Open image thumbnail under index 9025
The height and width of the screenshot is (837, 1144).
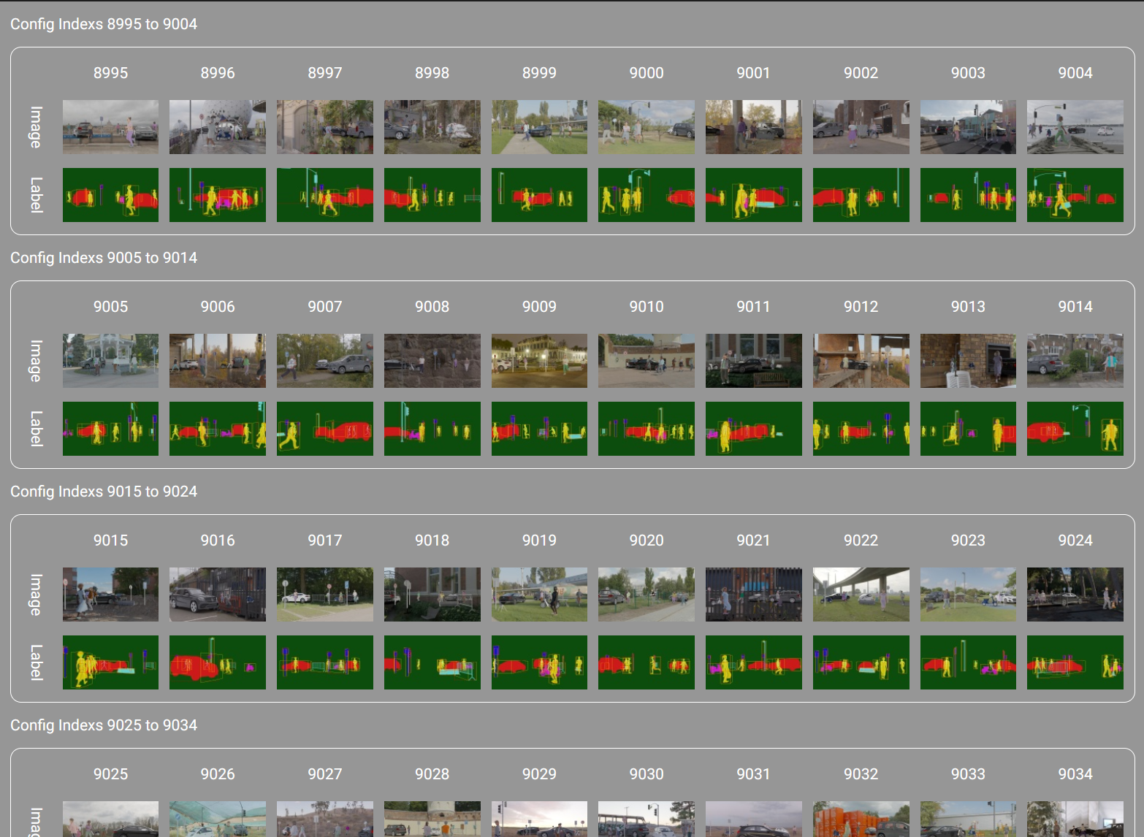click(x=110, y=819)
